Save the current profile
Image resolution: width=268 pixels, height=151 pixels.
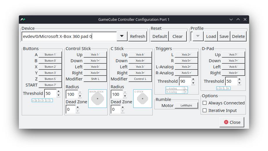tap(224, 36)
